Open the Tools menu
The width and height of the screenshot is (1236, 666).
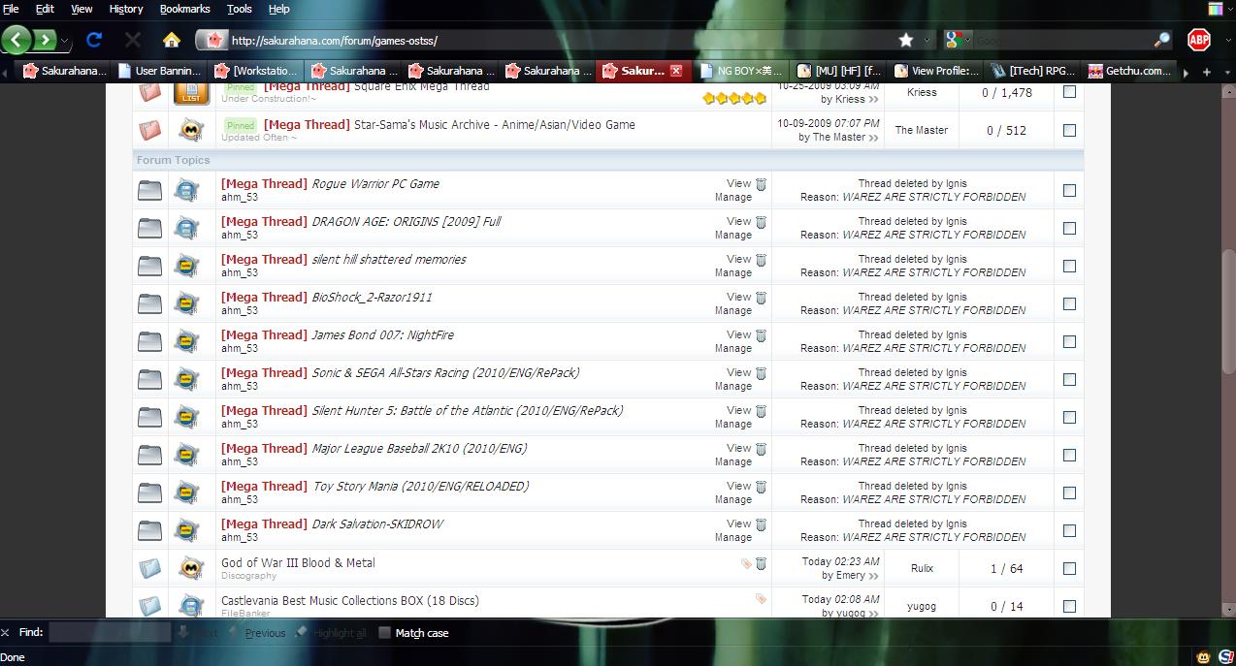click(239, 9)
